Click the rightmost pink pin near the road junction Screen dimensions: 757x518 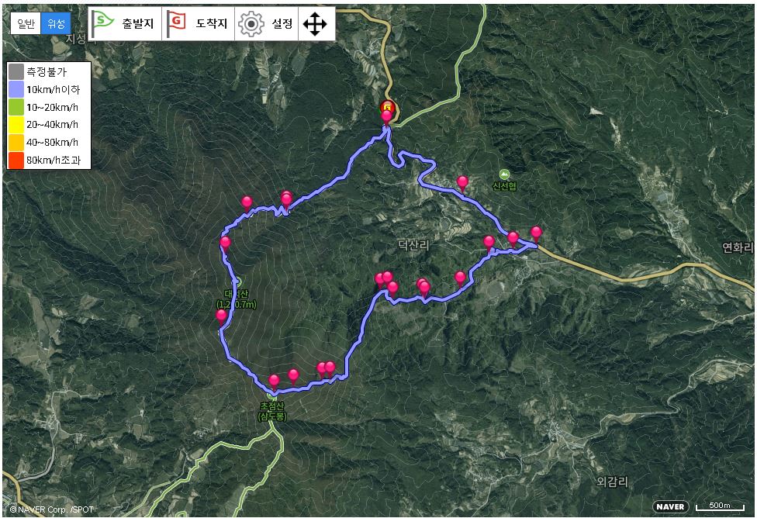[536, 233]
